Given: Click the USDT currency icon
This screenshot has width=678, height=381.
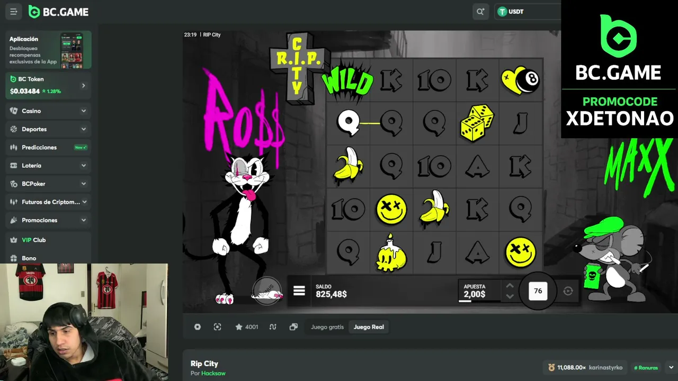Looking at the screenshot, I should (x=502, y=12).
